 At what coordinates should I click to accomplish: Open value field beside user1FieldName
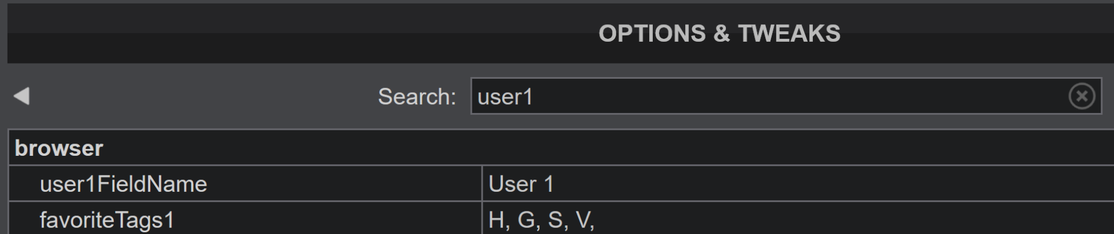pyautogui.click(x=798, y=184)
